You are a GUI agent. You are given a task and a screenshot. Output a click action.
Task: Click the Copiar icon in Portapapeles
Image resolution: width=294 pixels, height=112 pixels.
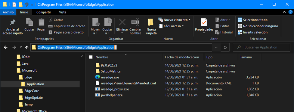[x=29, y=22]
